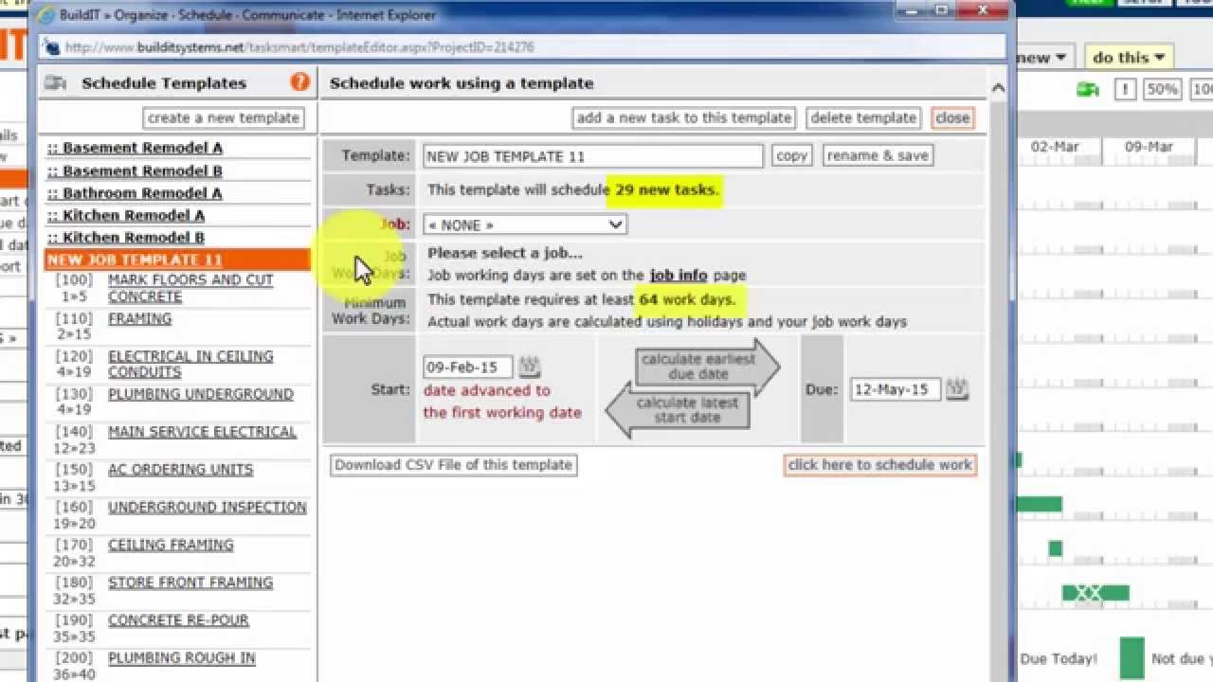The image size is (1213, 682).
Task: Select the 'Basement Remodel B' template
Action: coord(135,170)
